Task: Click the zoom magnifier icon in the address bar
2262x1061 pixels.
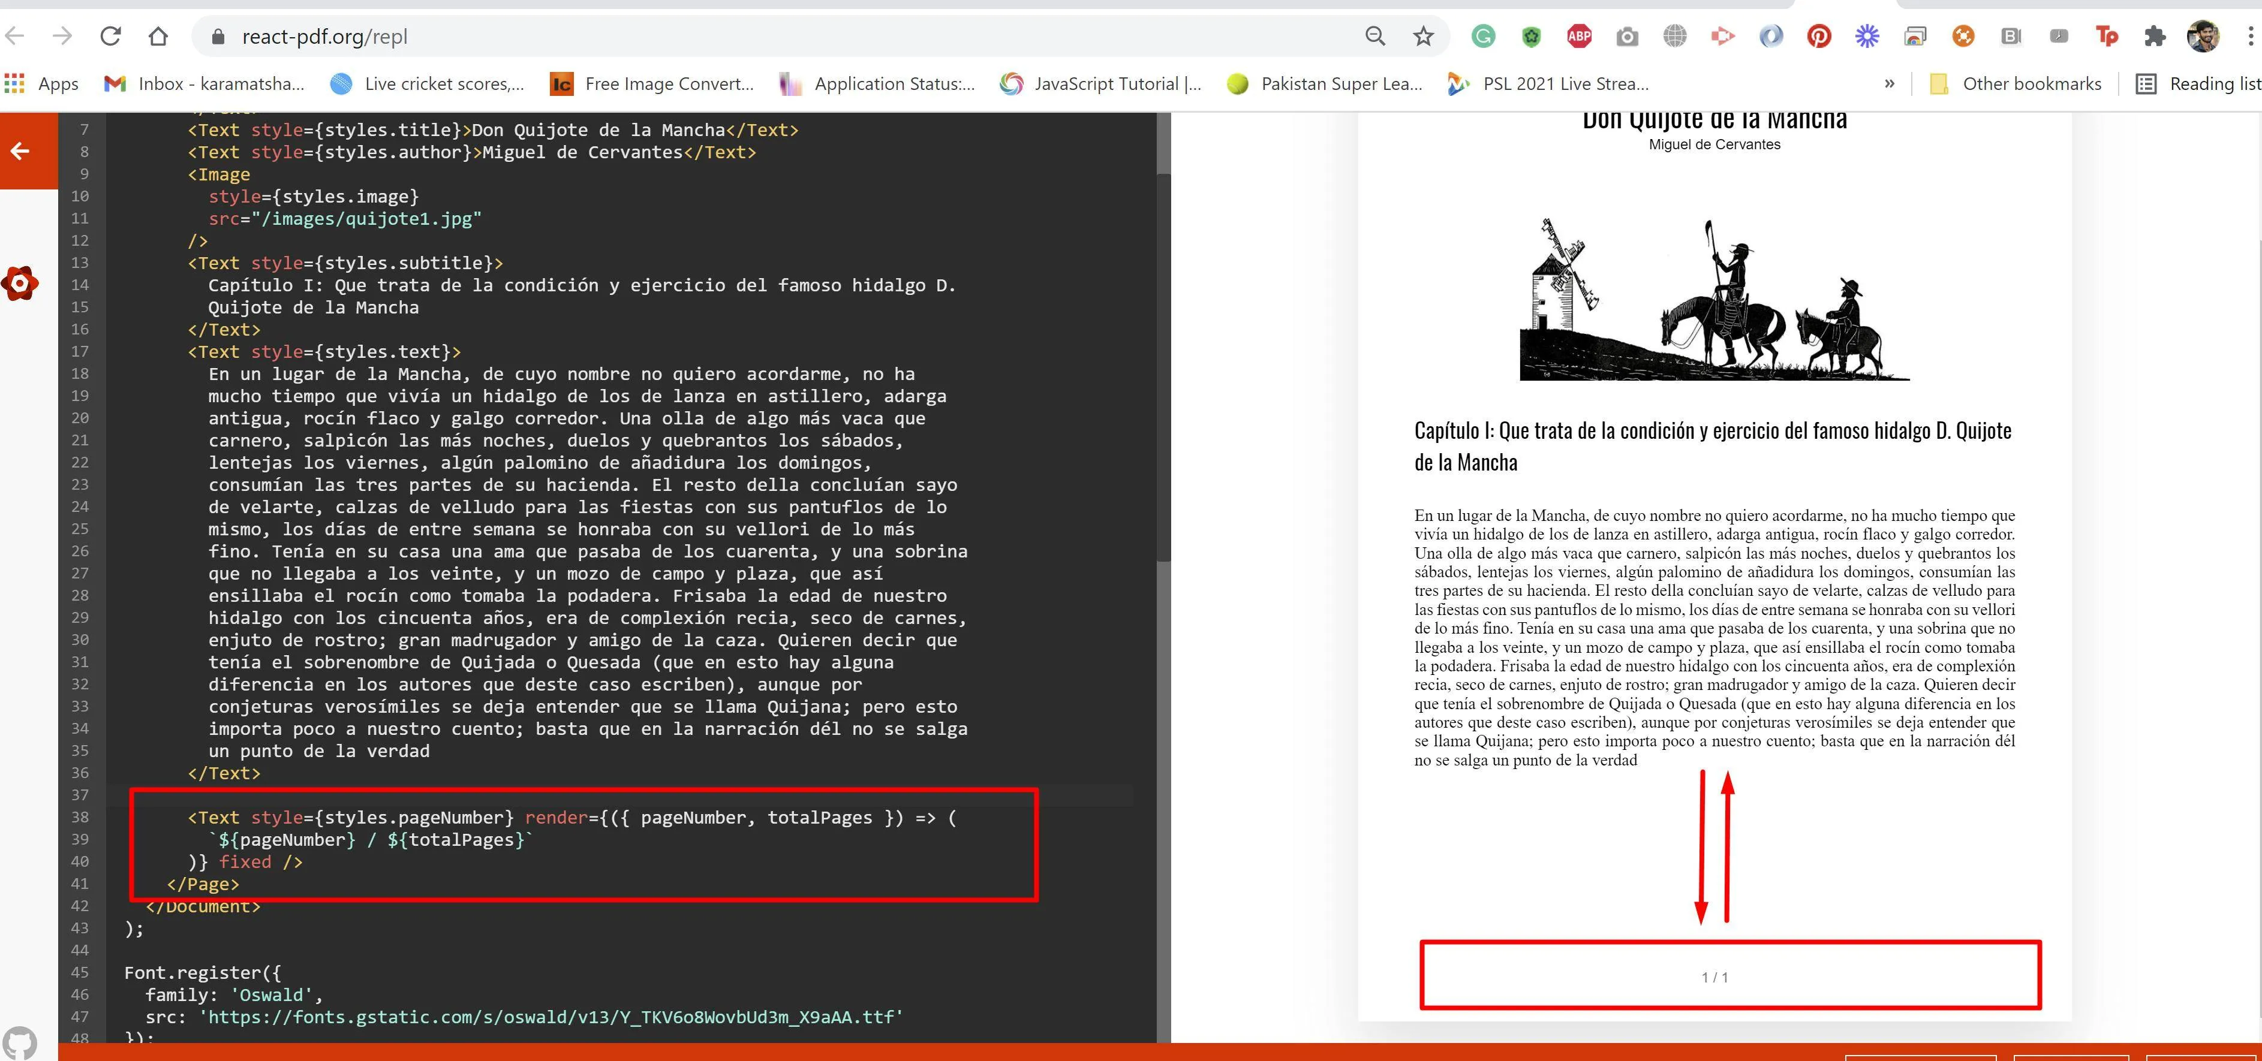Action: click(x=1375, y=37)
